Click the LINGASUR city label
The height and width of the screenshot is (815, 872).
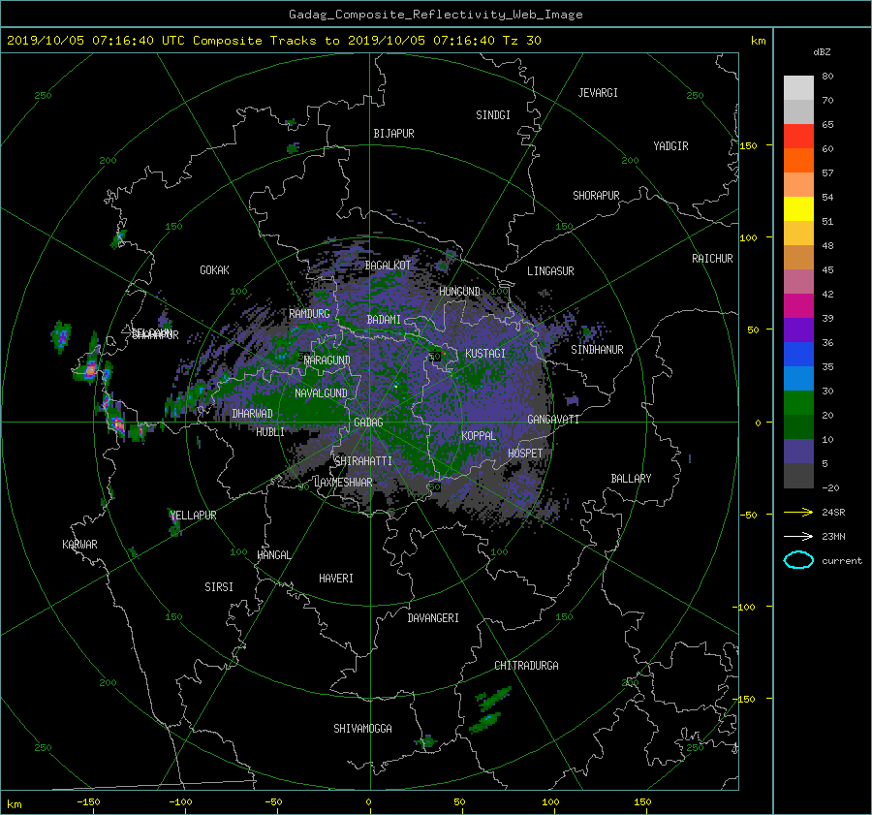(x=550, y=271)
